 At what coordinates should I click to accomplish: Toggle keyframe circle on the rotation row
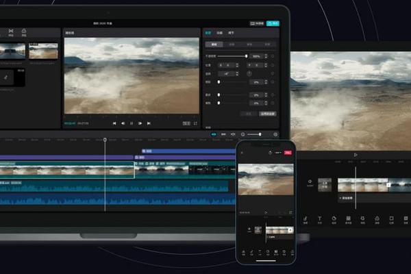click(273, 74)
